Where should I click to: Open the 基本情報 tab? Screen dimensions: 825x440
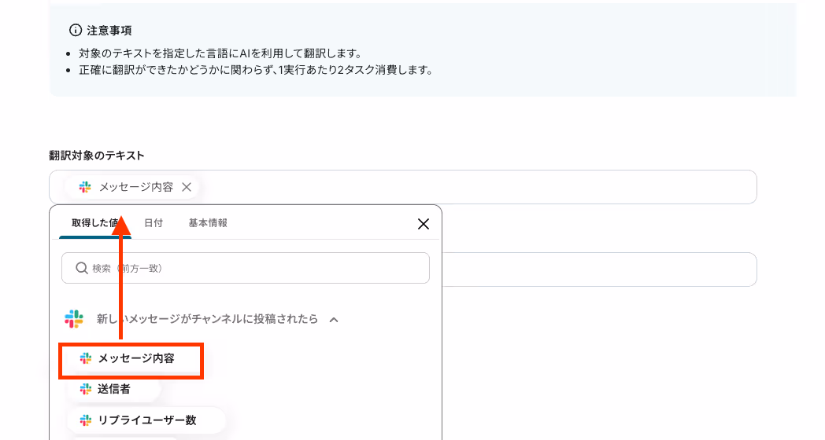tap(208, 222)
